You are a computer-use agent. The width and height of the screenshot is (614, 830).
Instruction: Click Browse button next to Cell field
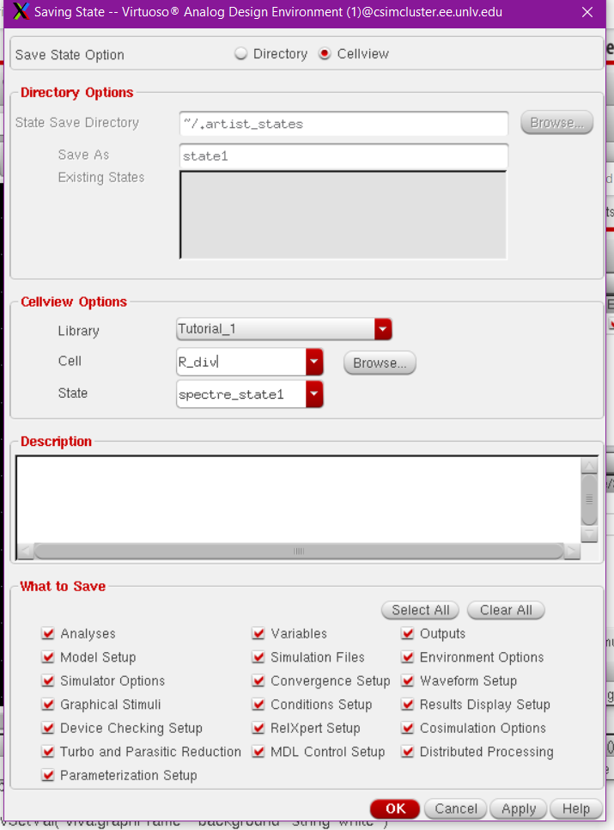pyautogui.click(x=380, y=363)
